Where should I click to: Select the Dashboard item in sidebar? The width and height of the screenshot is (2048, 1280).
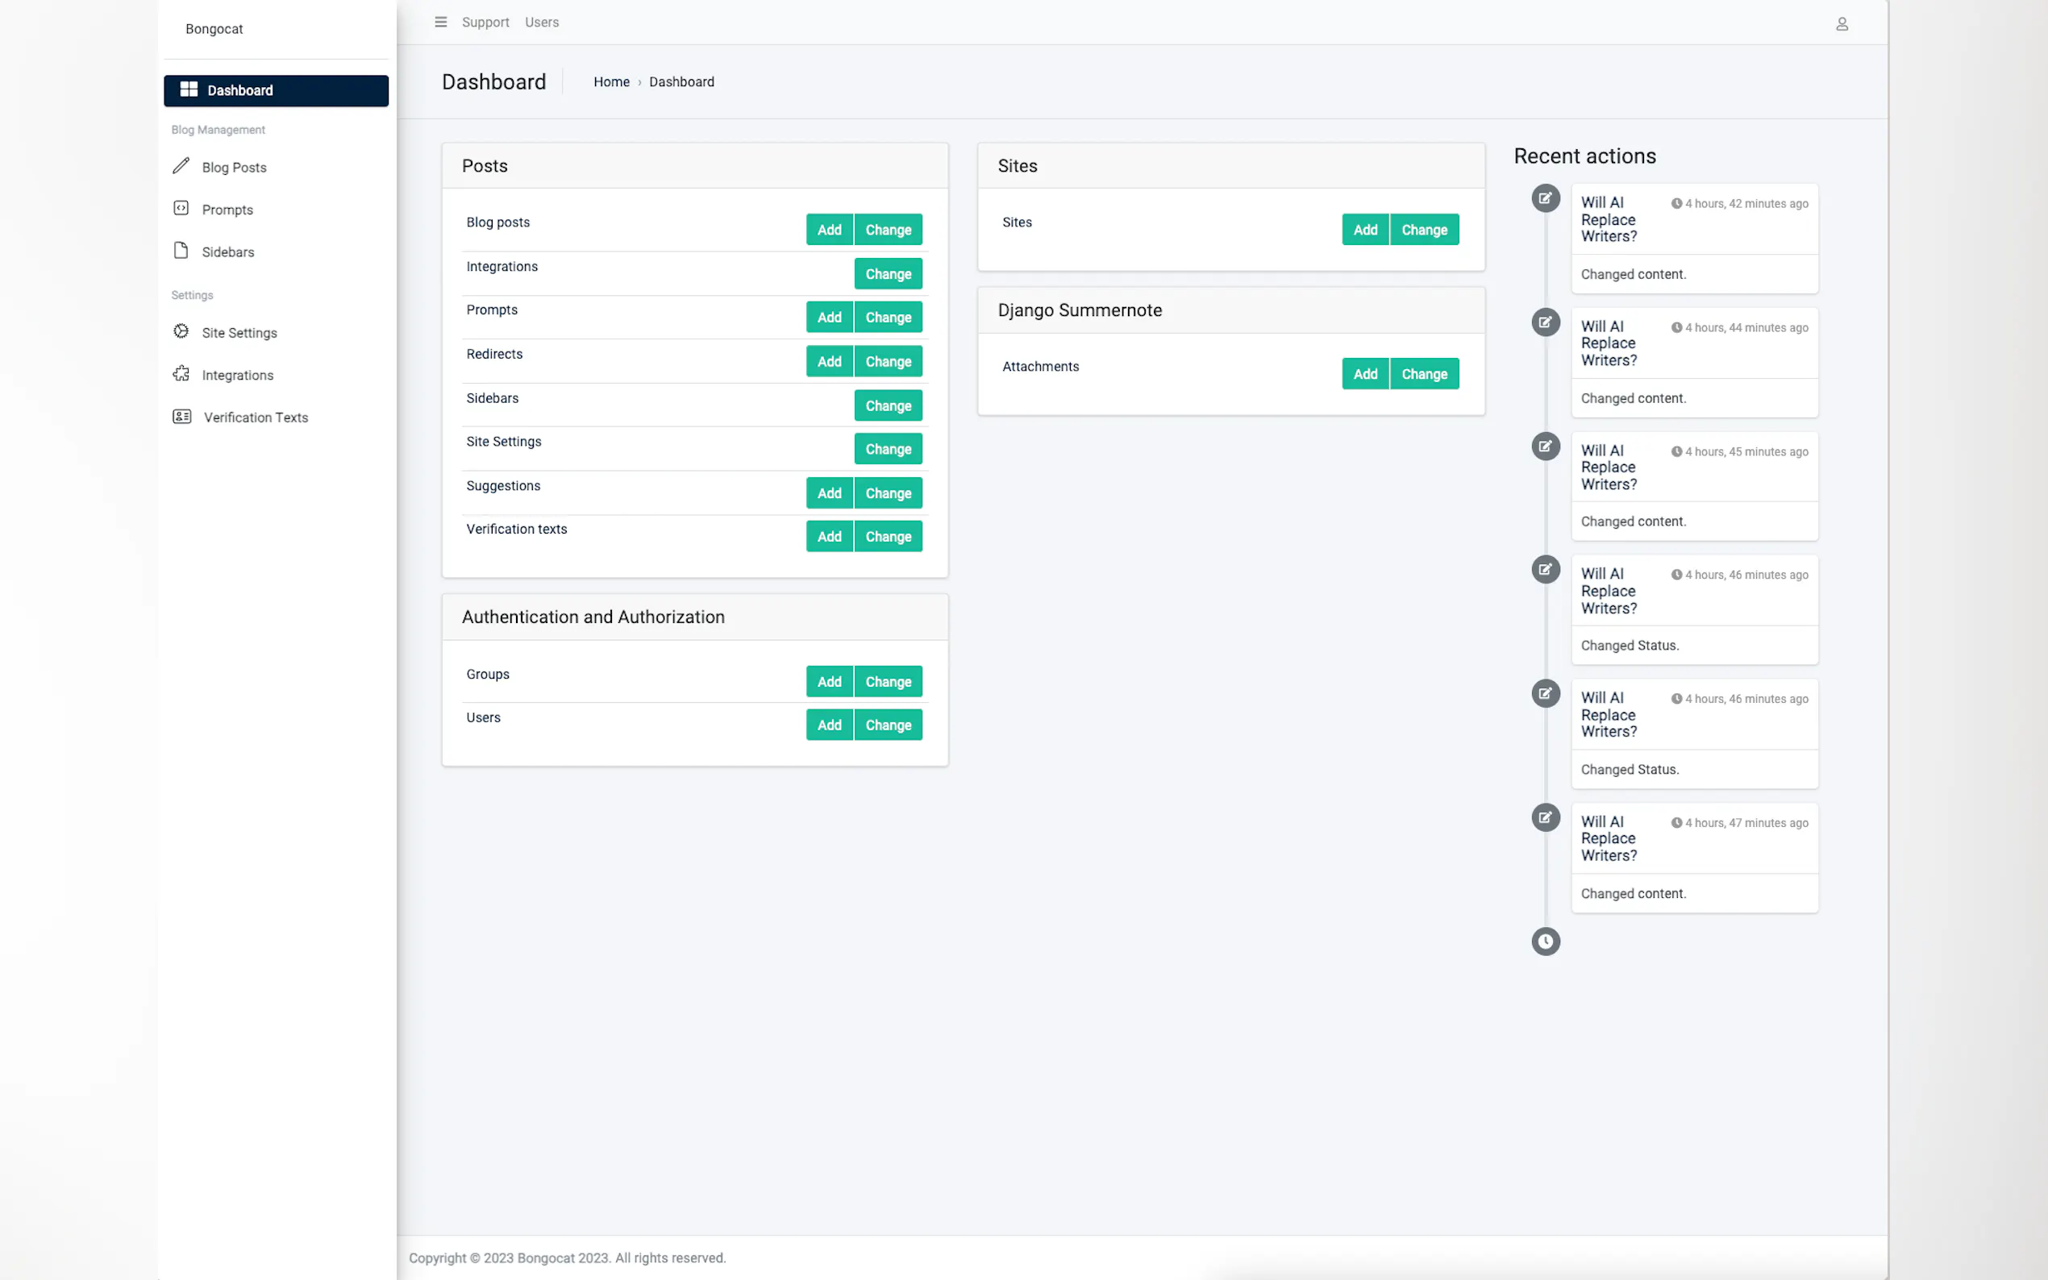(x=276, y=90)
